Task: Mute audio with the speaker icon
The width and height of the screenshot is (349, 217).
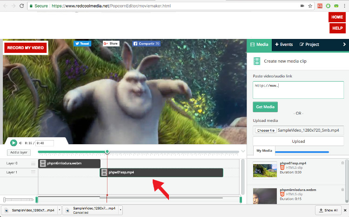Action: coord(21,143)
